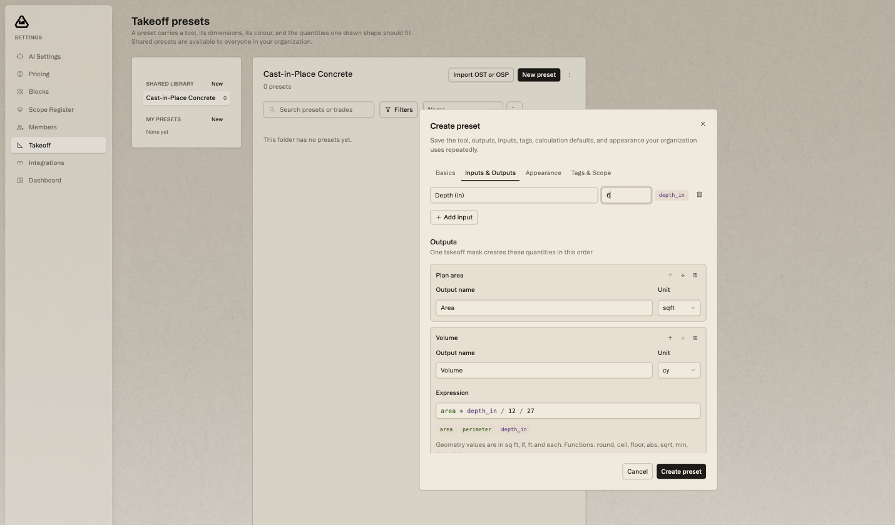Open the folder more-options menu
The image size is (895, 525).
click(570, 75)
